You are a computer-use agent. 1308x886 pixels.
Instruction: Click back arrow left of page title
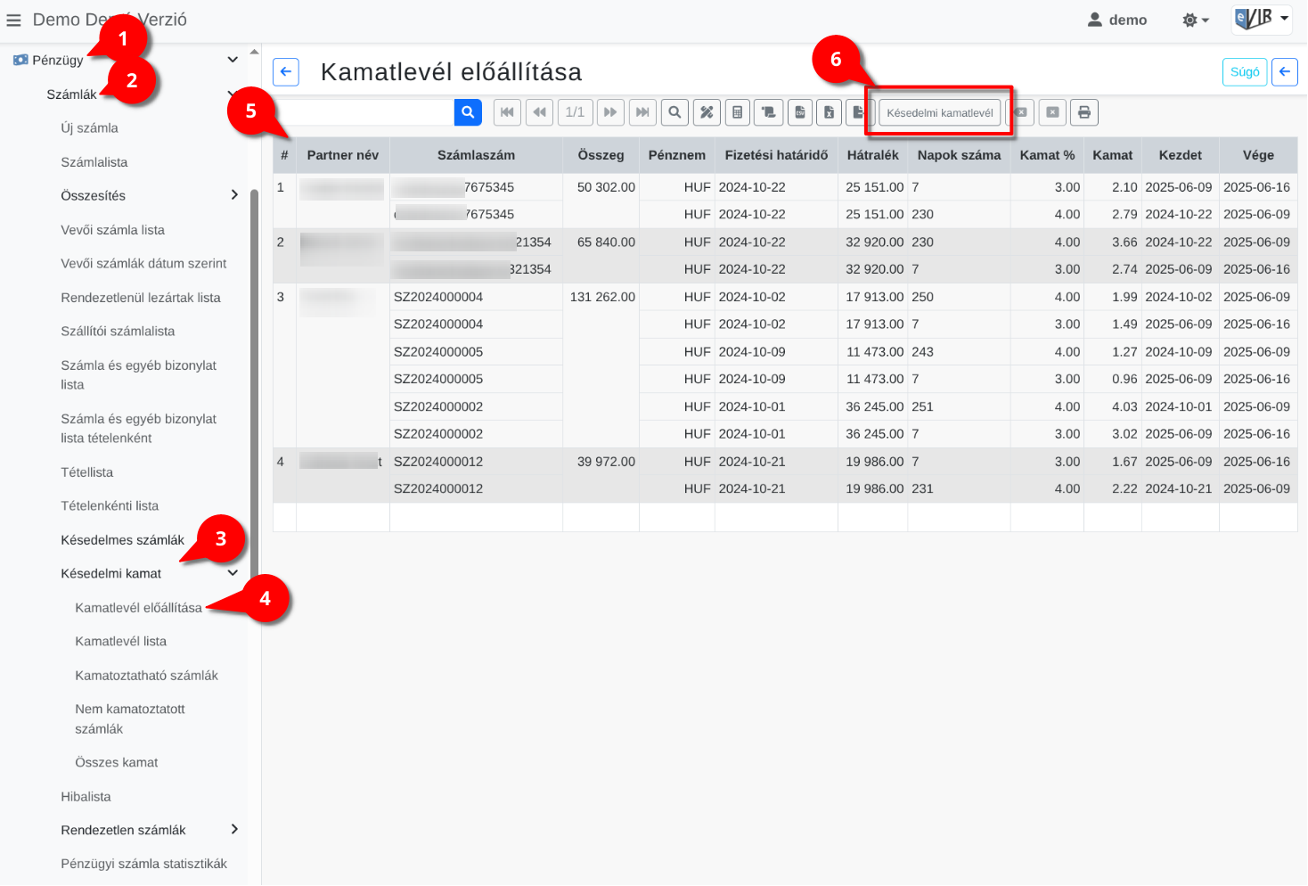point(286,72)
